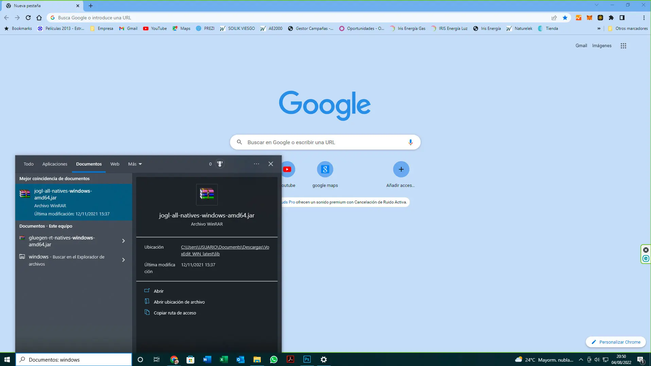Launch WhatsApp from the taskbar
651x366 pixels.
pos(274,360)
